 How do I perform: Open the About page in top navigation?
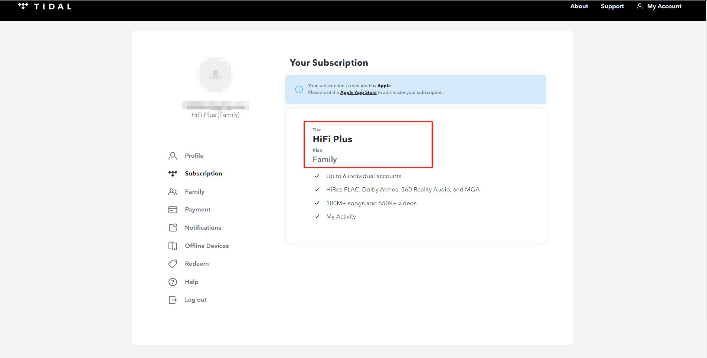(x=579, y=6)
